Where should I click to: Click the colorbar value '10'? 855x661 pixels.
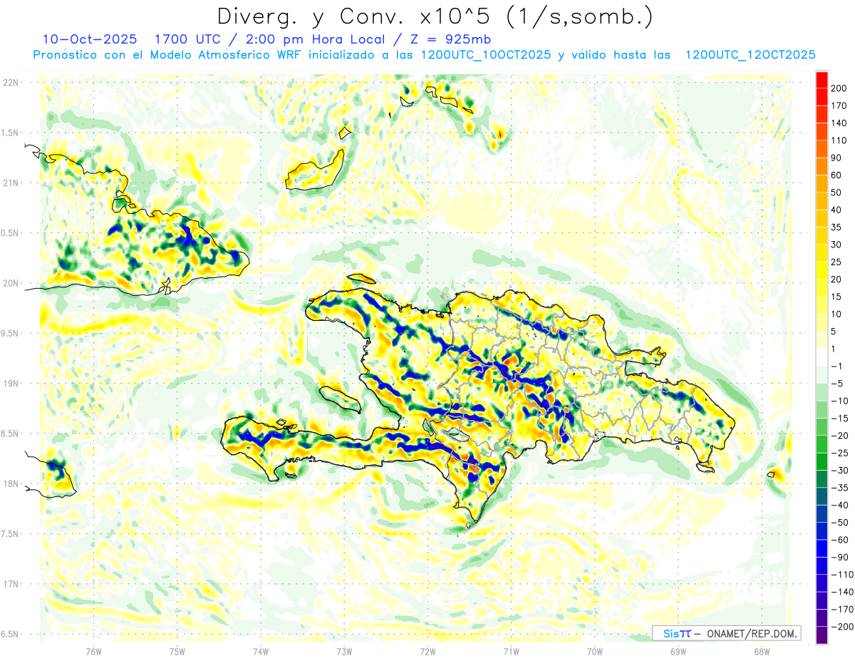[837, 314]
